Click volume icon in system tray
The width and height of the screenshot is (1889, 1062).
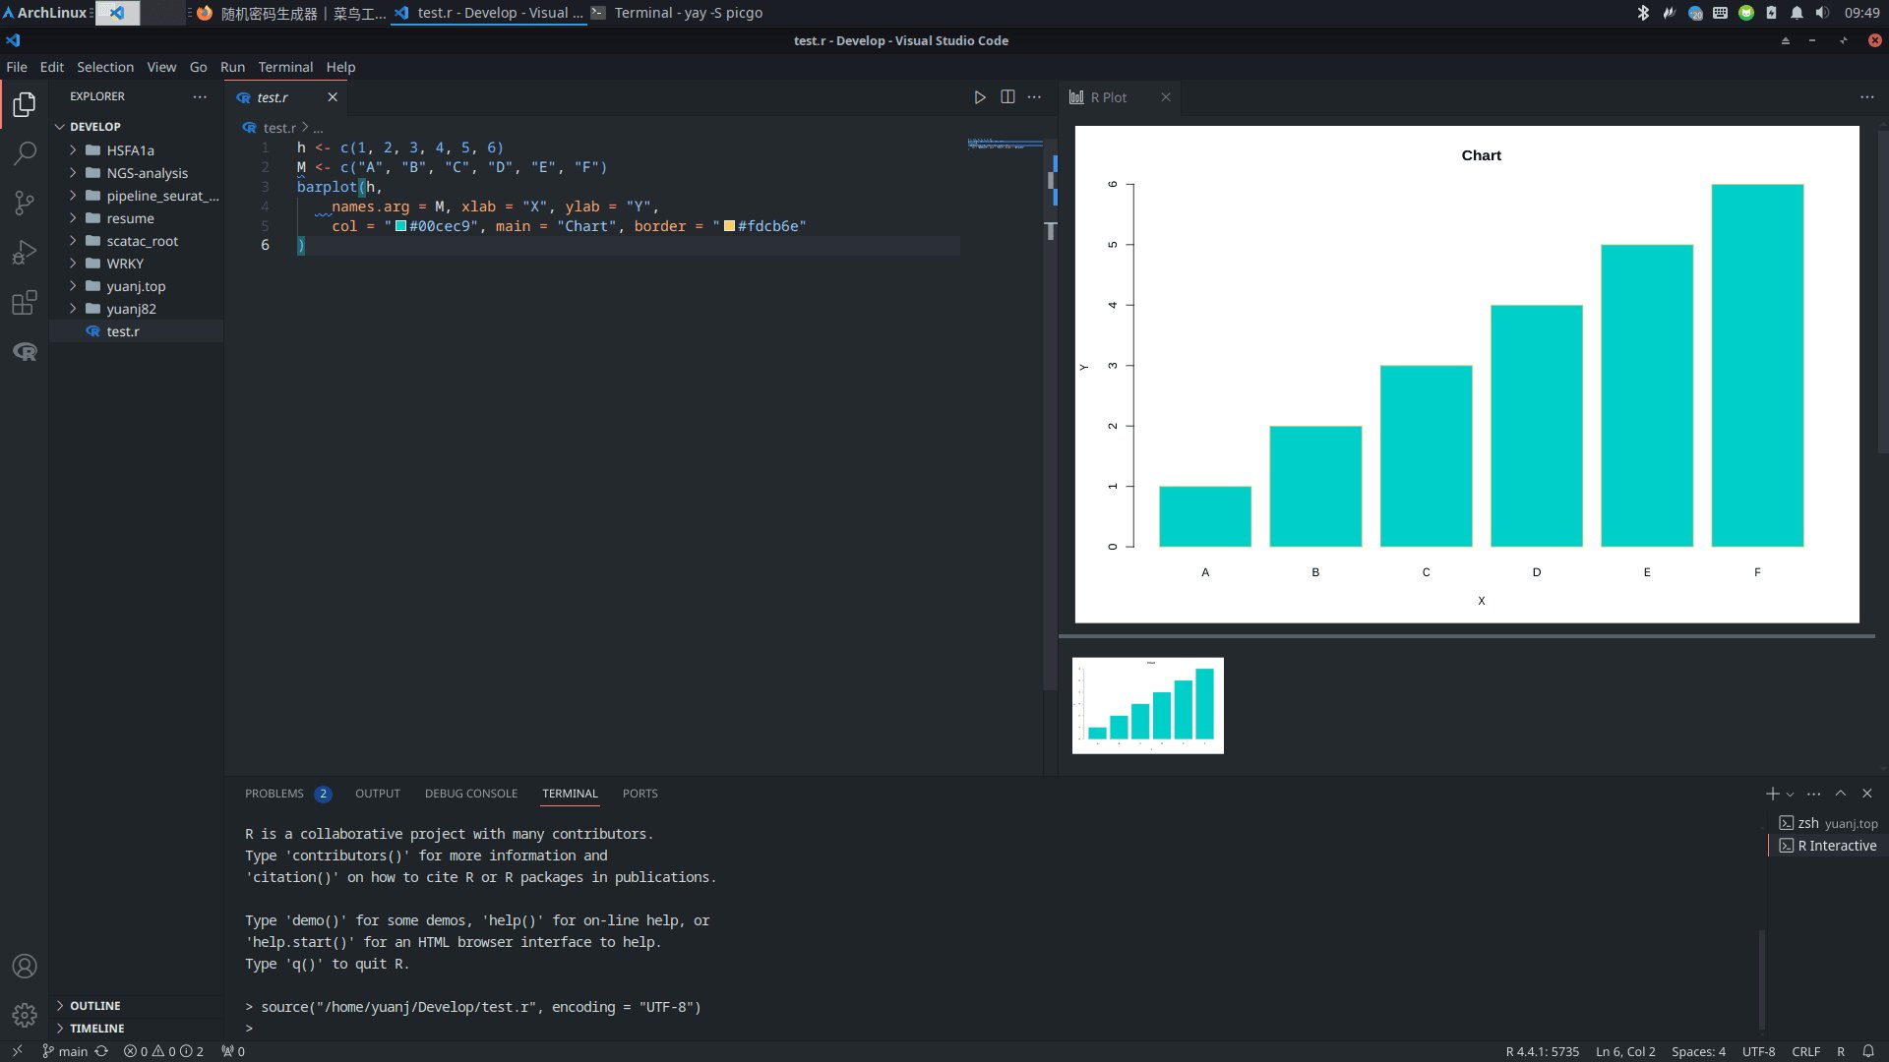(1822, 13)
